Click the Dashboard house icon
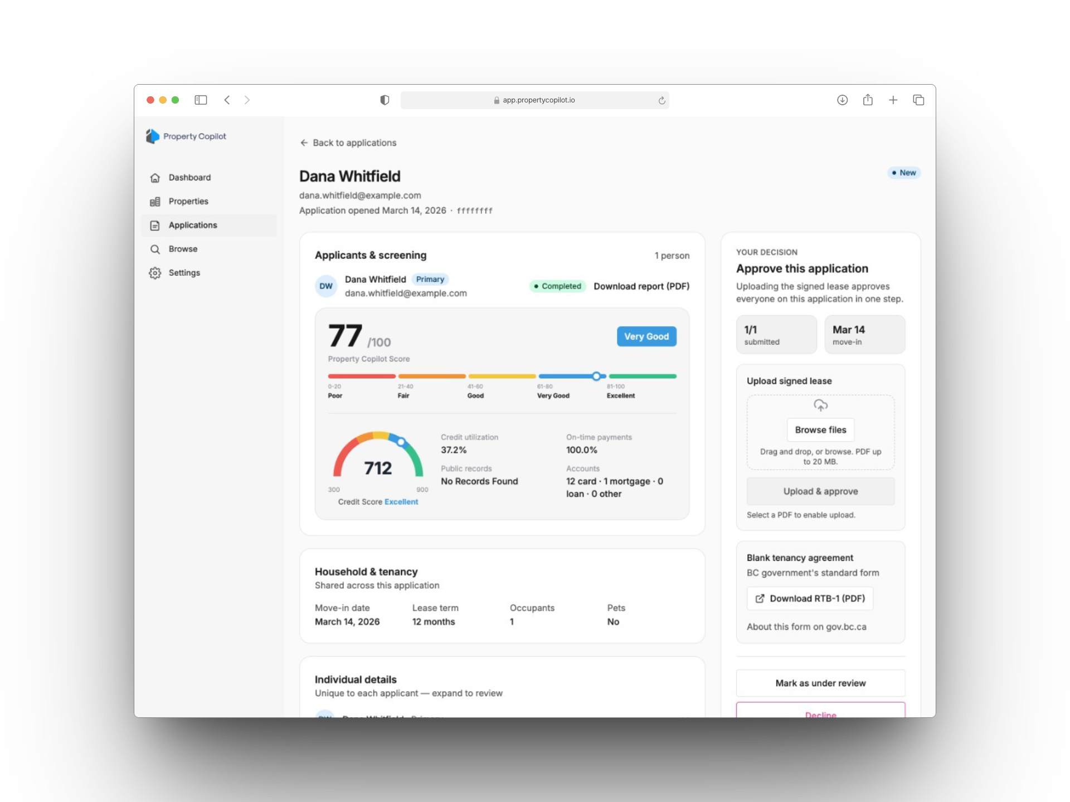This screenshot has height=802, width=1070. [155, 178]
